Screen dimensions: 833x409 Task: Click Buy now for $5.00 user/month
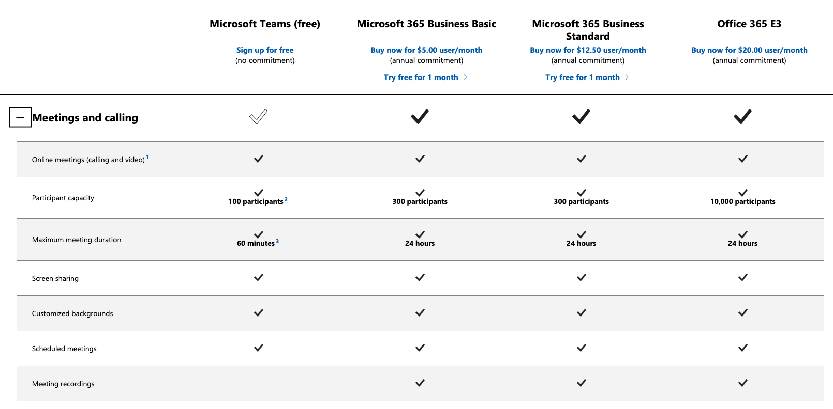click(x=426, y=50)
